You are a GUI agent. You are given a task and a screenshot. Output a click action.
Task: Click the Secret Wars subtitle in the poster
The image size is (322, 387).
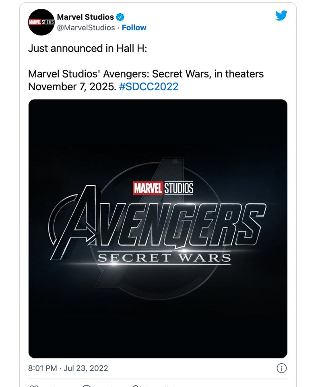(164, 258)
